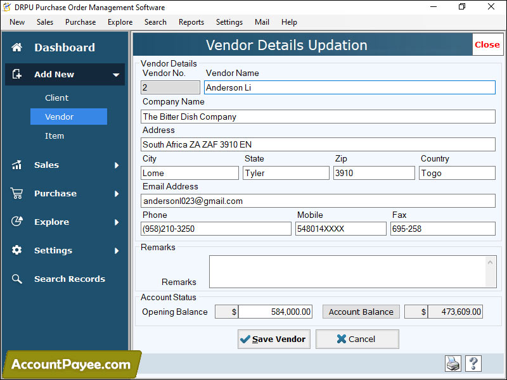507x380 pixels.
Task: Click the Search Records magnifier icon
Action: coord(18,279)
